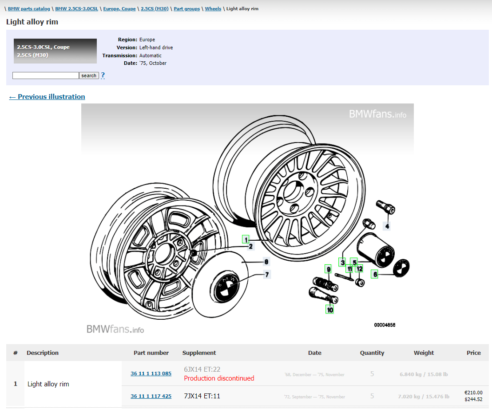Click the search button
The width and height of the screenshot is (492, 409).
[x=89, y=75]
